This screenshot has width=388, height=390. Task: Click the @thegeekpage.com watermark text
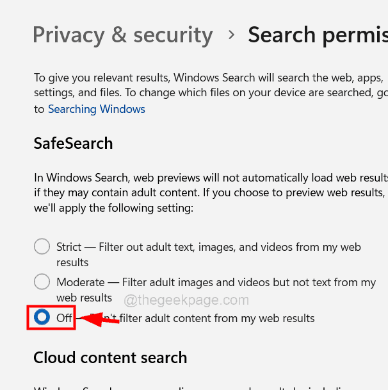point(186,300)
